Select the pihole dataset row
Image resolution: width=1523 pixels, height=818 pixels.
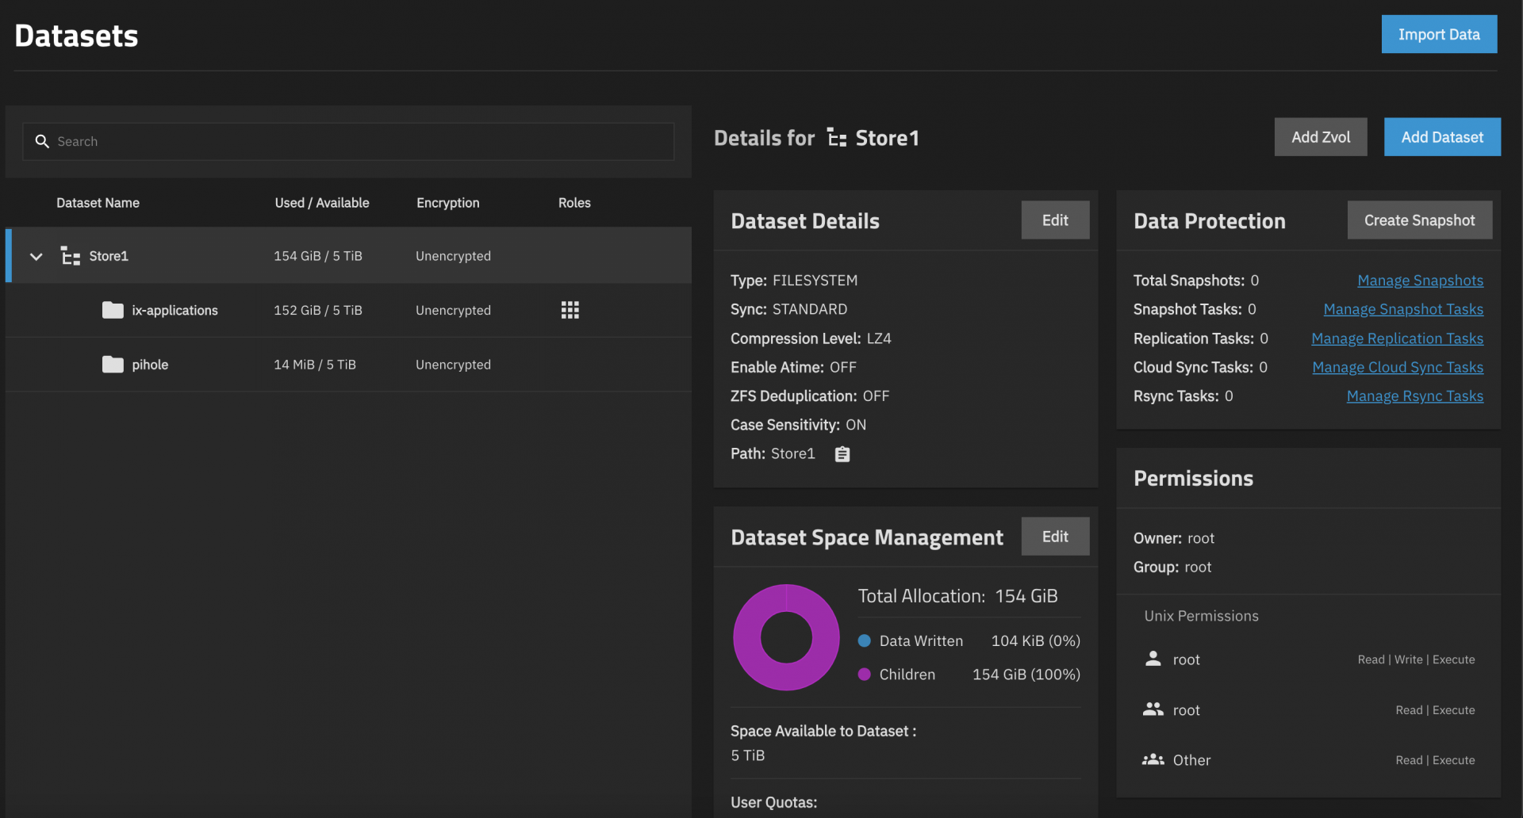click(348, 365)
